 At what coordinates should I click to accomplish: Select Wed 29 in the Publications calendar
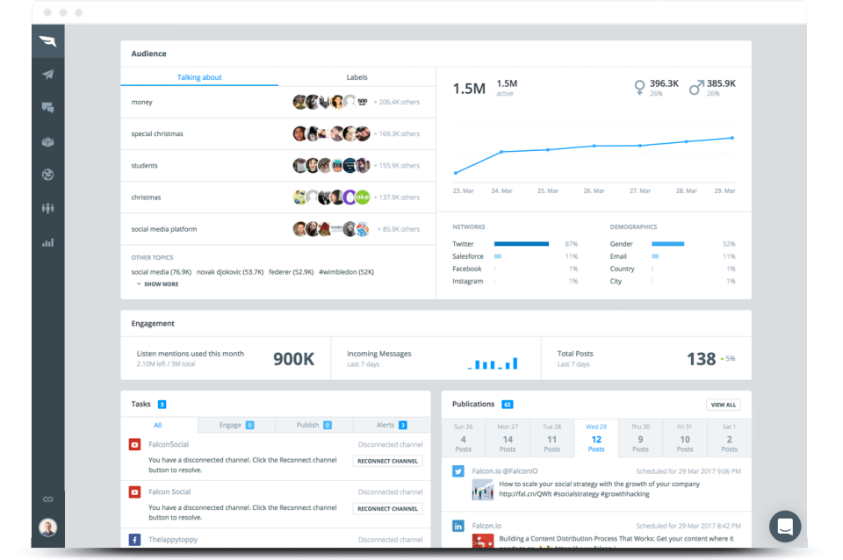(x=596, y=438)
